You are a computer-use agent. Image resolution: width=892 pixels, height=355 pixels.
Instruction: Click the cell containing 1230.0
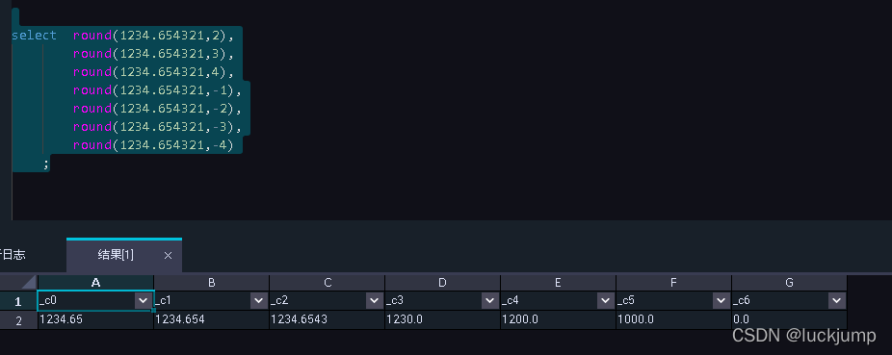[x=442, y=319]
